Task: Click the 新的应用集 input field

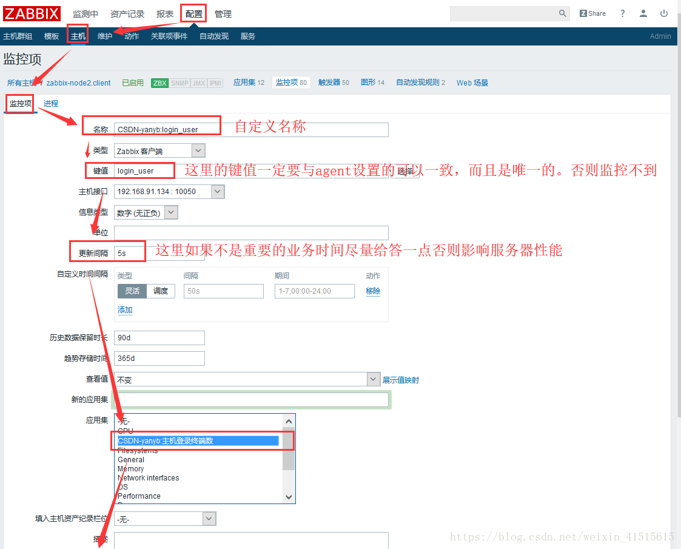Action: click(251, 400)
